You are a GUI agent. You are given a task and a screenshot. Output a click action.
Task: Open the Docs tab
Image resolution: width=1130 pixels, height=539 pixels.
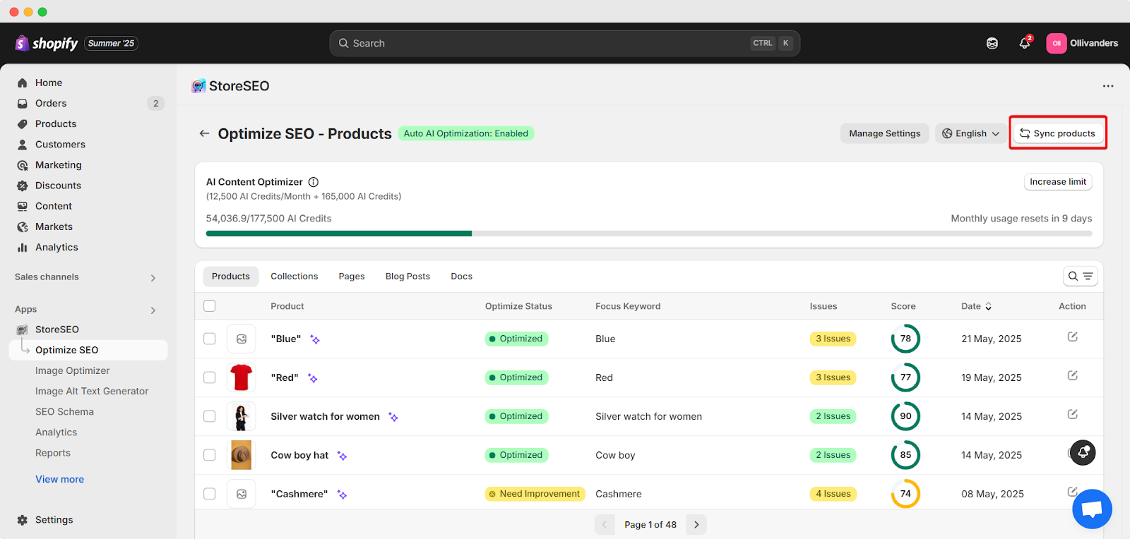pos(462,277)
